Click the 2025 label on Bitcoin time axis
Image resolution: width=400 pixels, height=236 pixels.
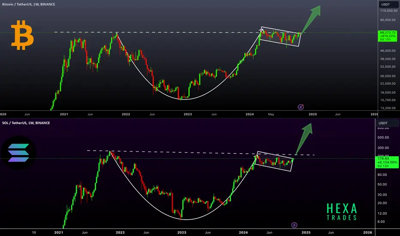(x=313, y=114)
